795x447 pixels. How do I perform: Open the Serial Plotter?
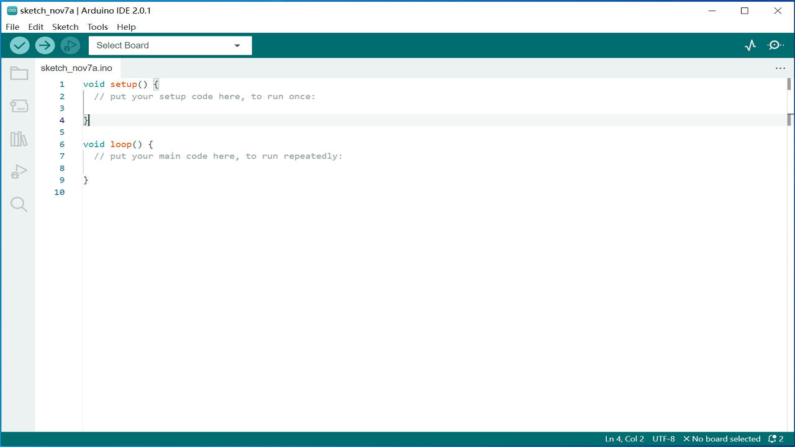tap(750, 45)
